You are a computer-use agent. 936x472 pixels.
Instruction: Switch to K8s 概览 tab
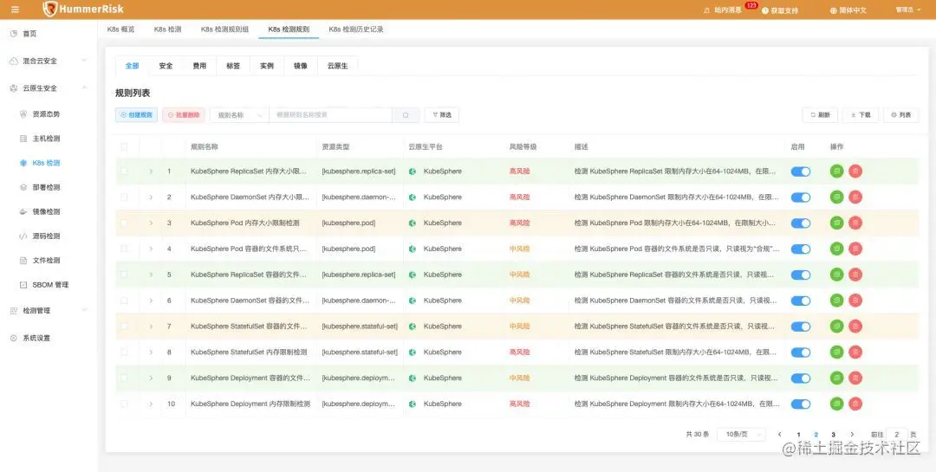tap(120, 29)
